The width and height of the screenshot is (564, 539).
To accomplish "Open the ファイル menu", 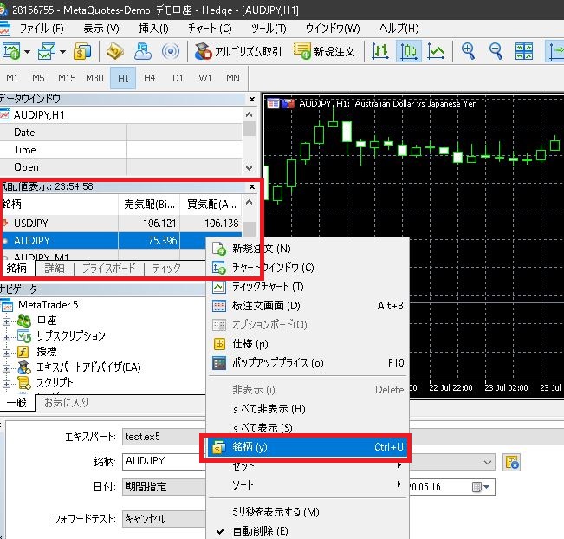I will click(42, 28).
